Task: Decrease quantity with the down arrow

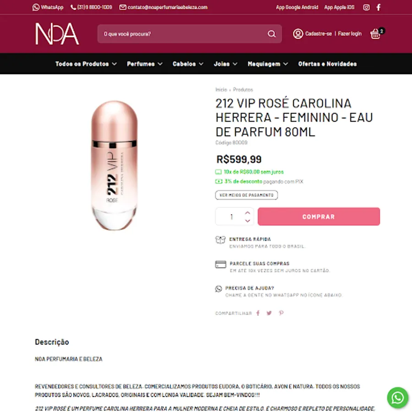Action: pyautogui.click(x=248, y=221)
